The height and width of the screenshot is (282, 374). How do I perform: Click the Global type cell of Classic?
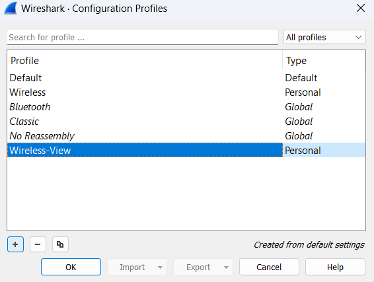pyautogui.click(x=324, y=122)
